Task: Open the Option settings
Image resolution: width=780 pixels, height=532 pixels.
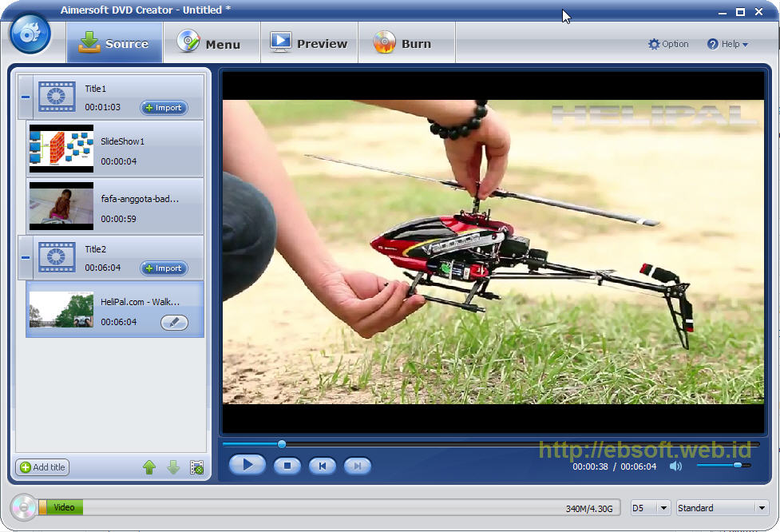Action: pos(668,44)
